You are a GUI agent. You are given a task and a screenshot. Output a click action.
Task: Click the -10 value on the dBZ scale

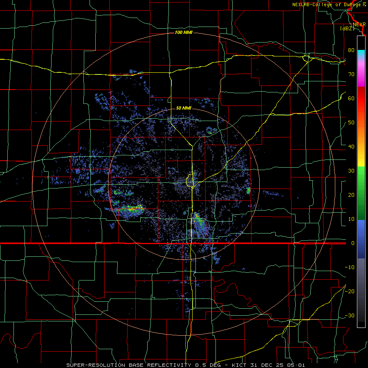(350, 267)
